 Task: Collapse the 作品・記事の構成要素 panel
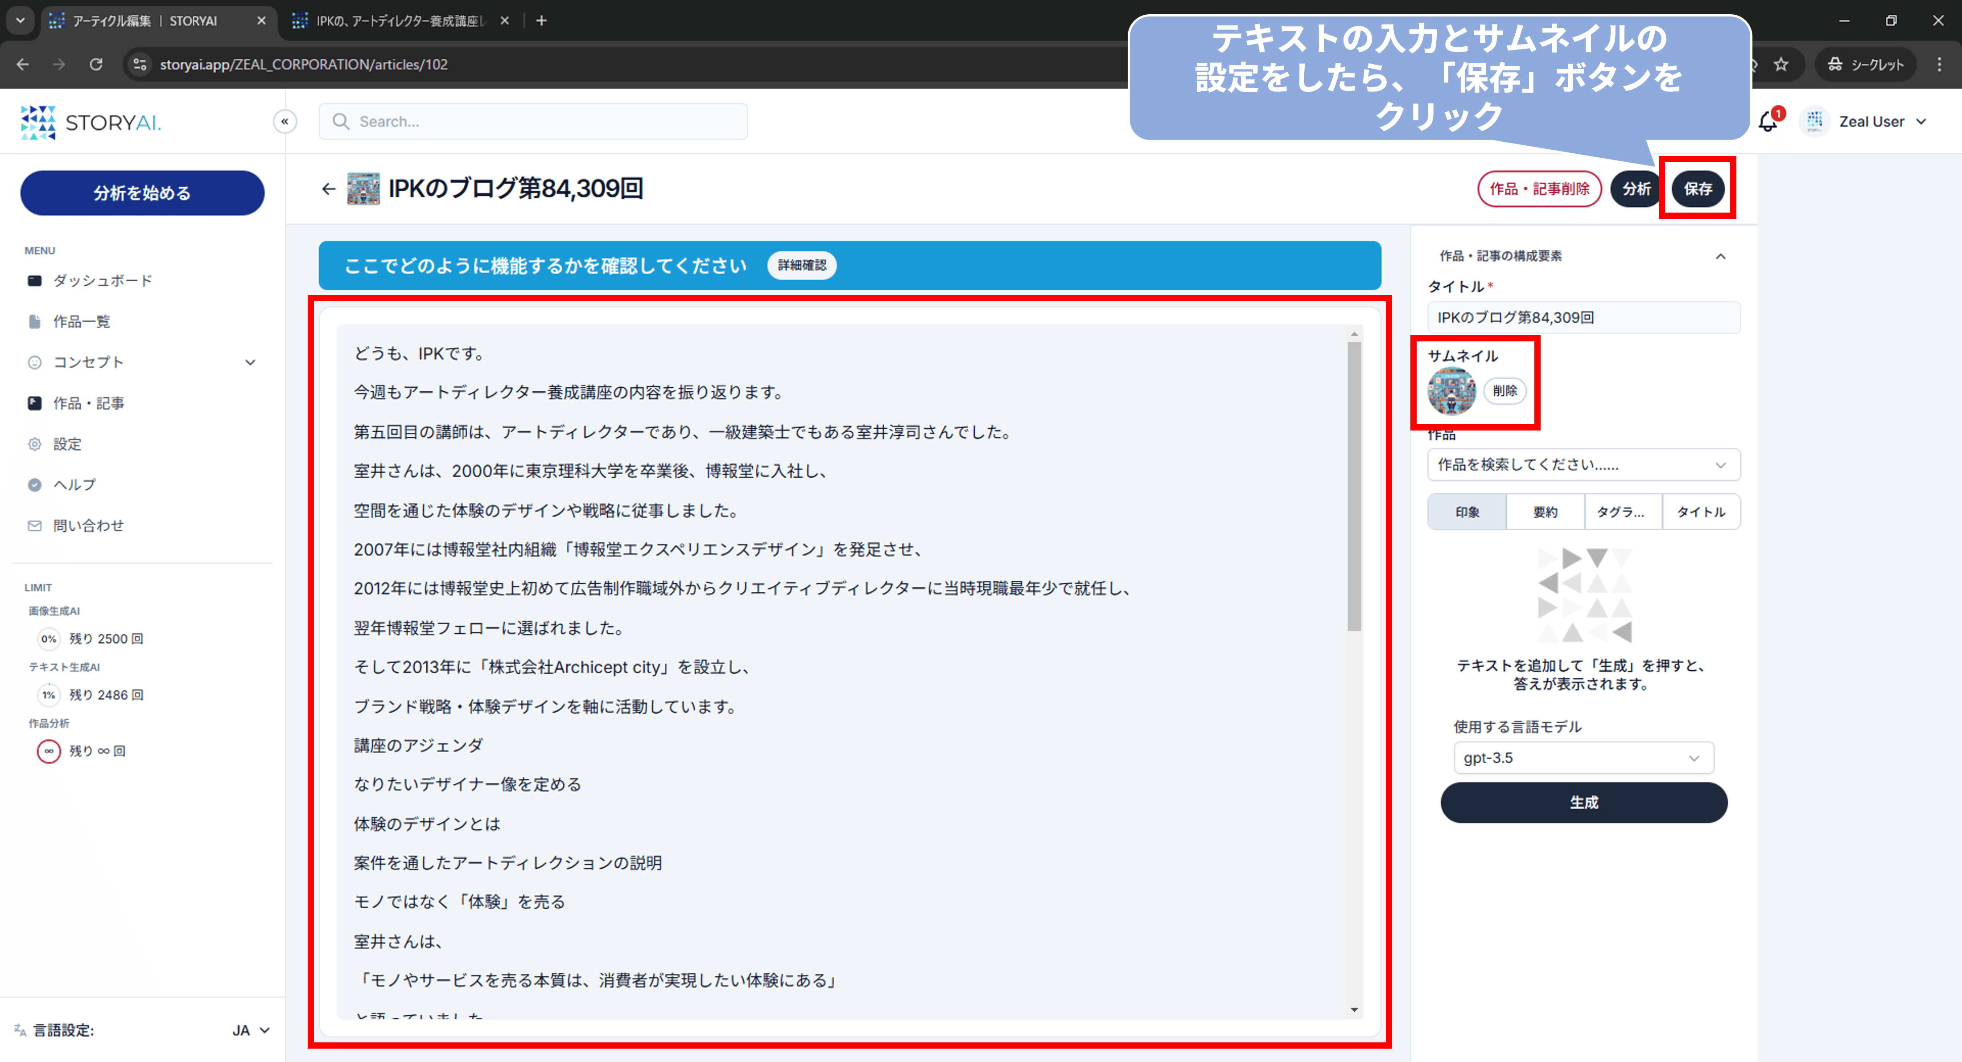point(1721,257)
